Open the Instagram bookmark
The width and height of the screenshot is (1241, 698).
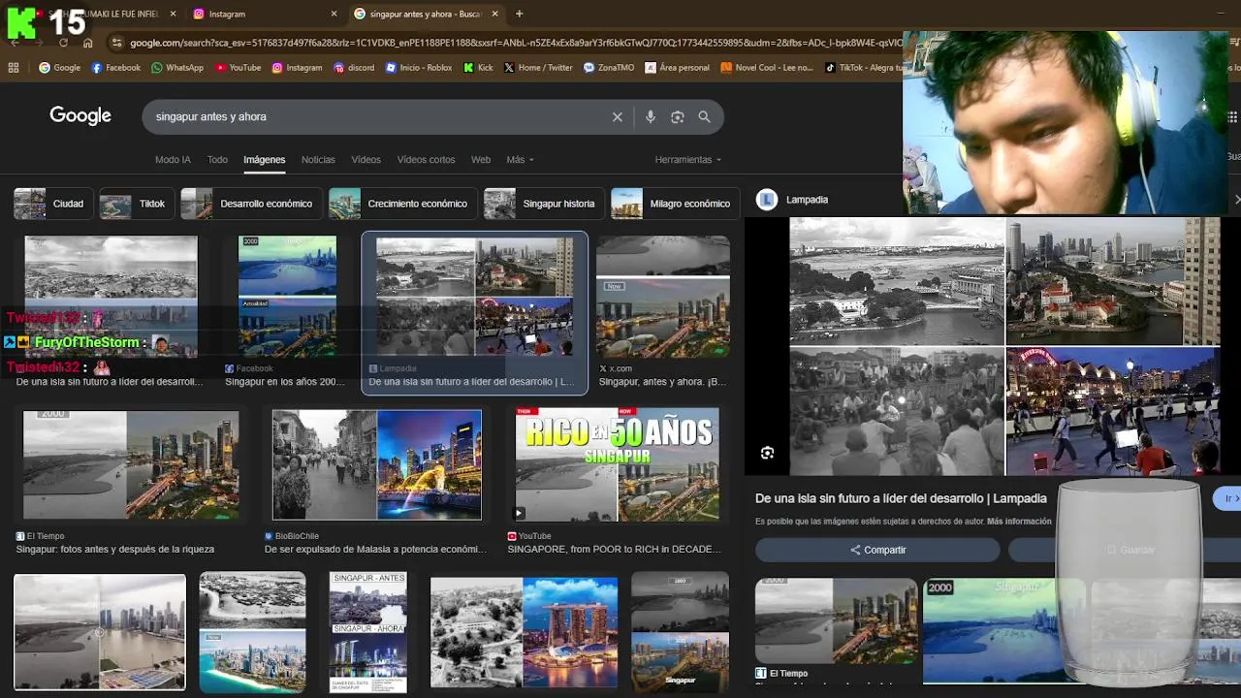tap(297, 68)
